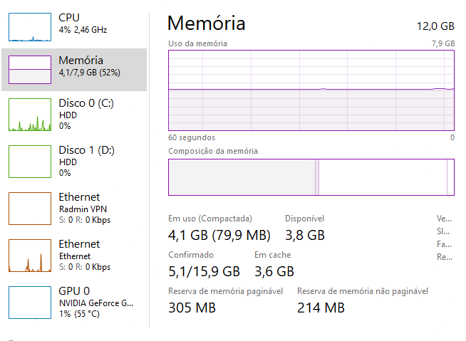Click the Uso da memória graph area

coord(311,90)
